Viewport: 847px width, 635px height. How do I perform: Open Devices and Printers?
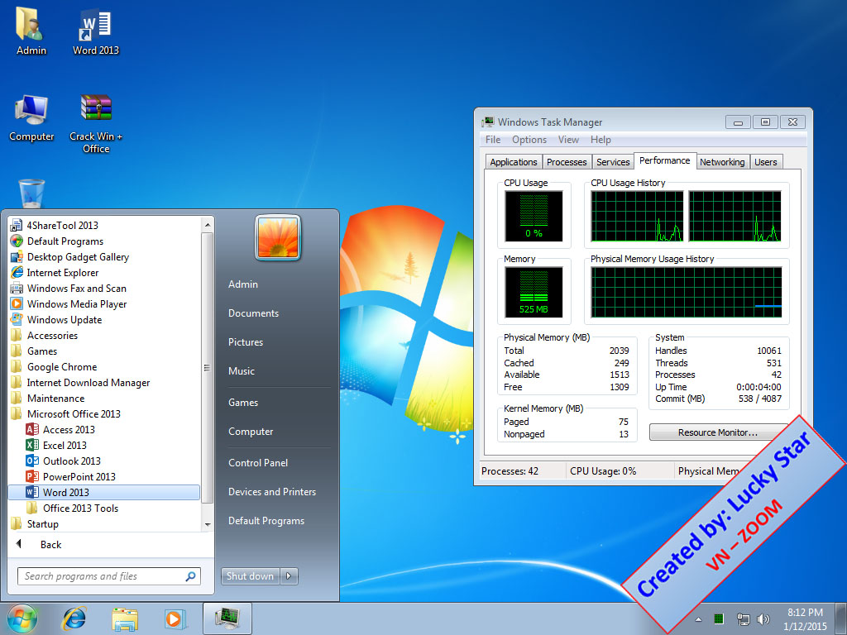(271, 492)
